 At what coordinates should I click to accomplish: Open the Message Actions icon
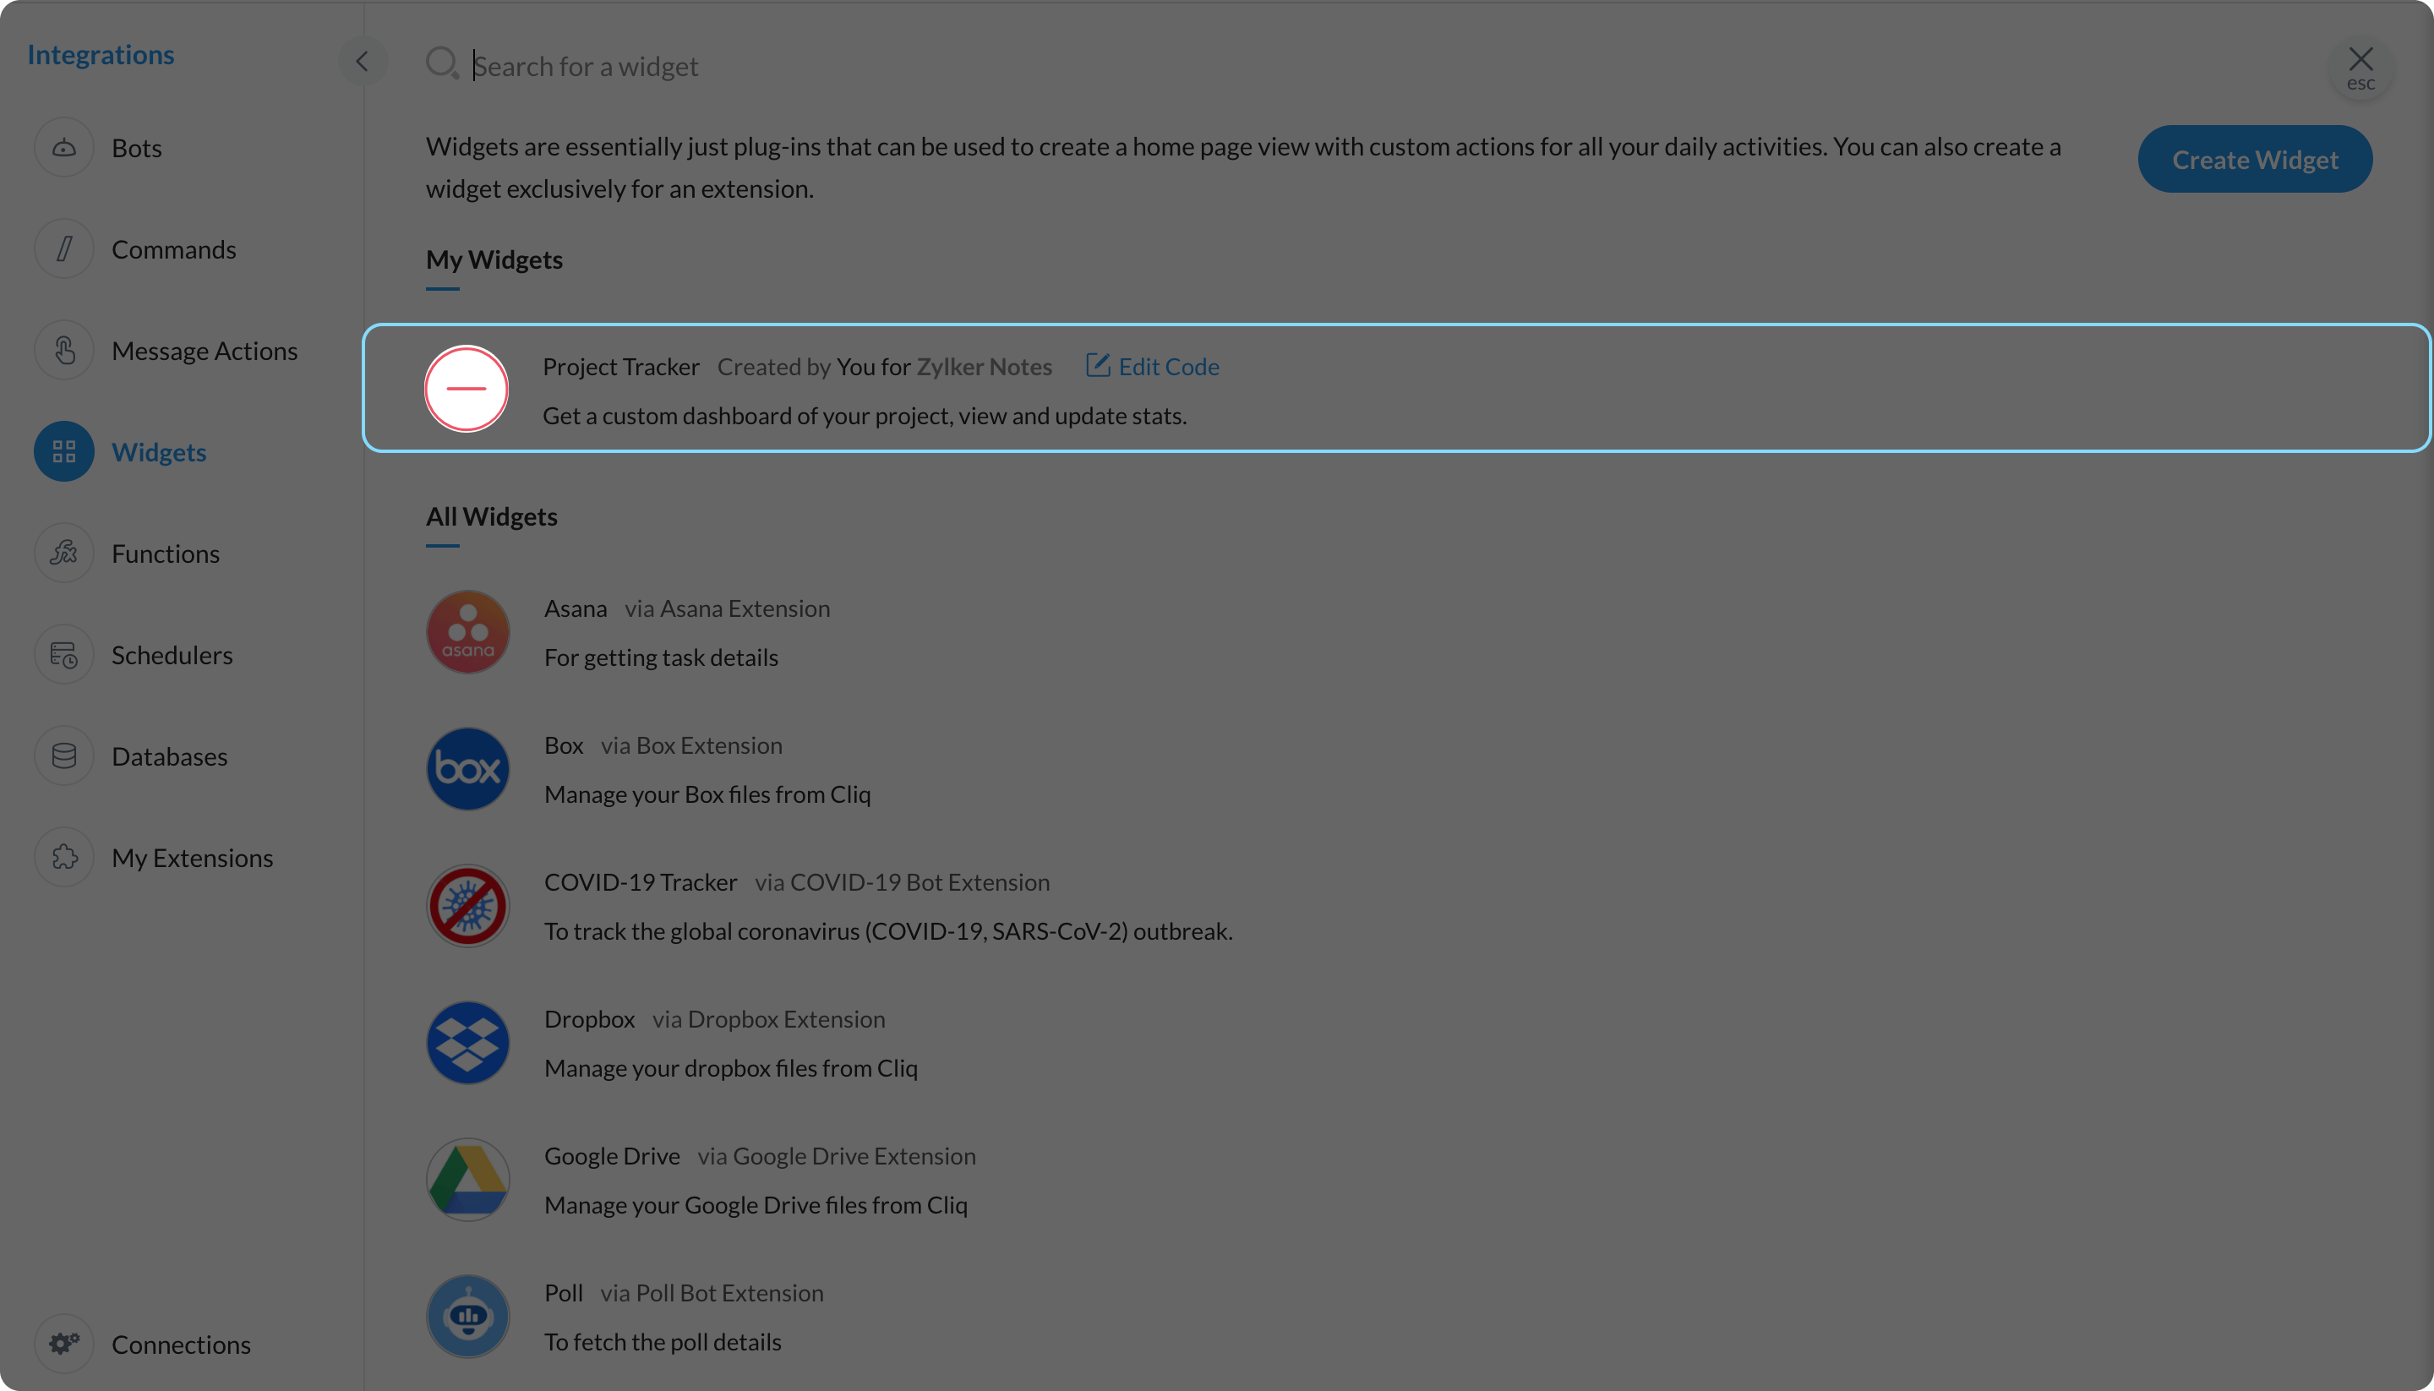pos(64,350)
